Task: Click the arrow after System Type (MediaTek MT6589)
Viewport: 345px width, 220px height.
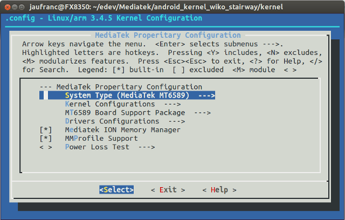Action: pyautogui.click(x=206, y=95)
